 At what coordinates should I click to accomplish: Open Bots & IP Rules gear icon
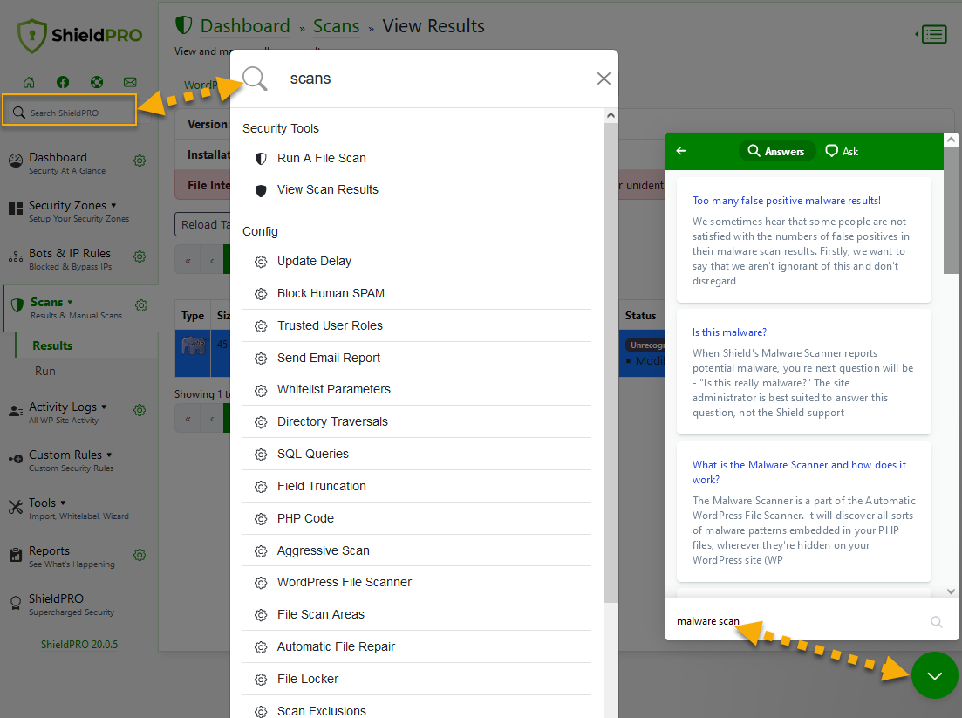pos(140,256)
